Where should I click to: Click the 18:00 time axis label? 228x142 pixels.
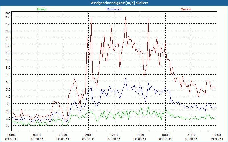coord(166,135)
